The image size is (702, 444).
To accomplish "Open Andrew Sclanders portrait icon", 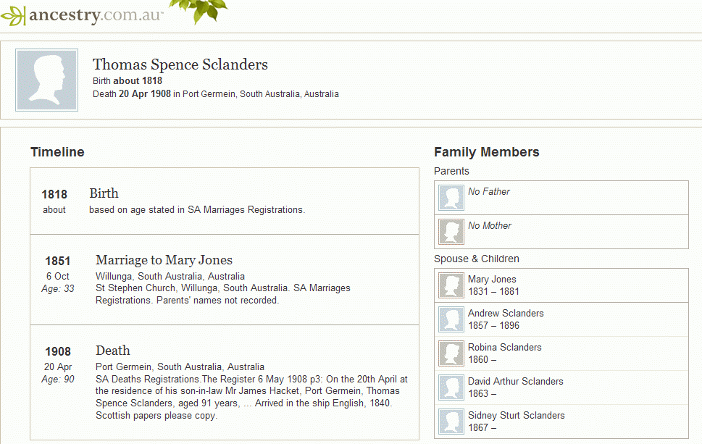I will point(451,319).
